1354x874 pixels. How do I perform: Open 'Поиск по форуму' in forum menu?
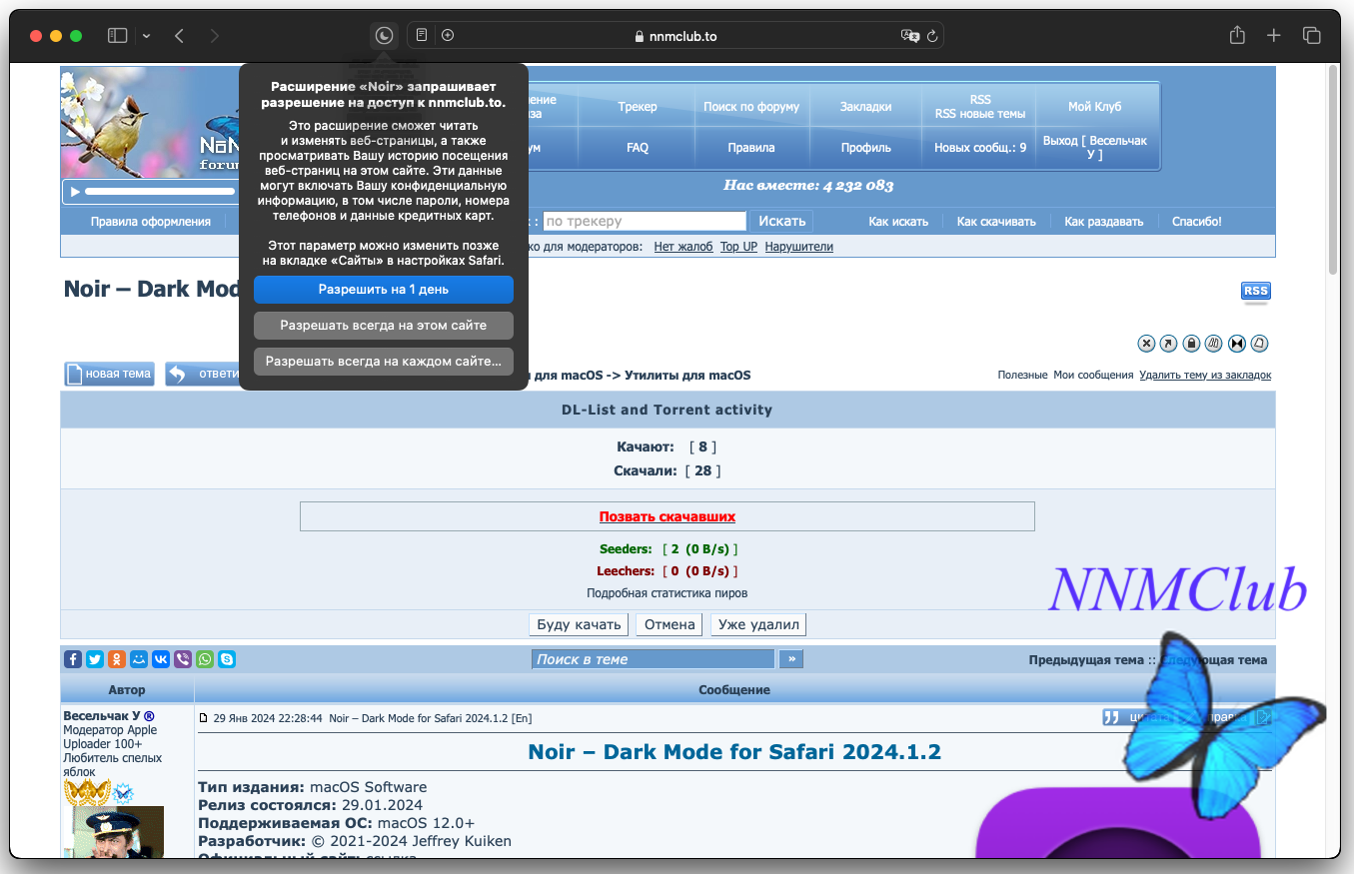click(751, 107)
